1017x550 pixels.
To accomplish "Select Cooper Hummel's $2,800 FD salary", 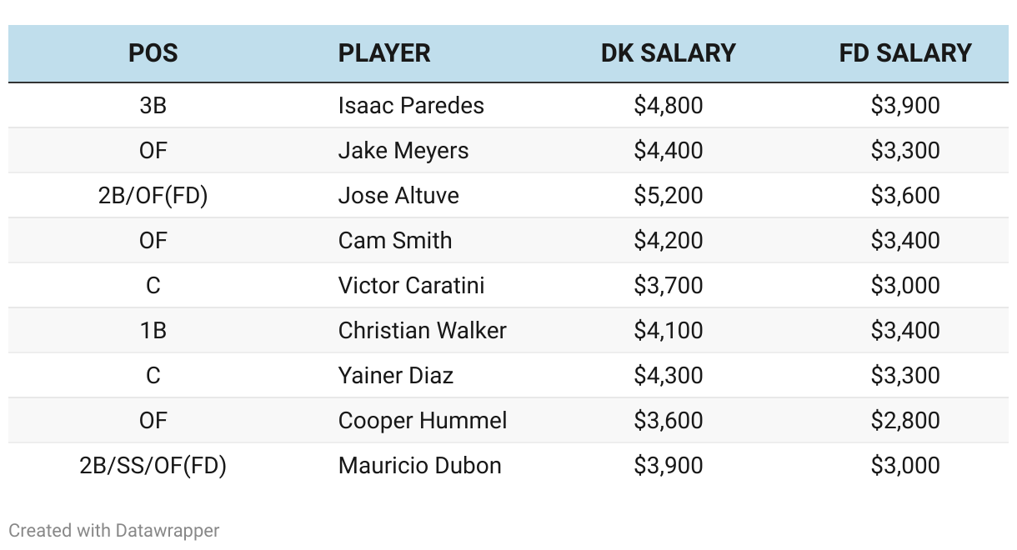I will click(905, 421).
